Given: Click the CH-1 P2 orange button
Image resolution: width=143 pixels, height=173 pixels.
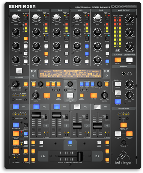Looking at the screenshot, I should (x=46, y=54).
